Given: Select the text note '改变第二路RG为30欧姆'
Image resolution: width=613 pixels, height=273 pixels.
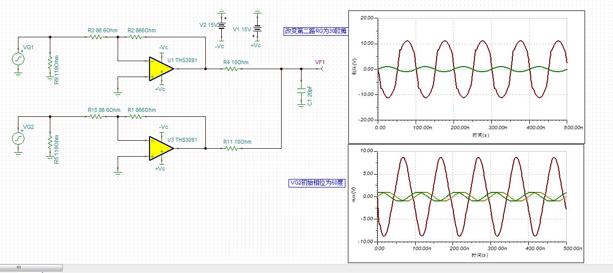Looking at the screenshot, I should [315, 31].
